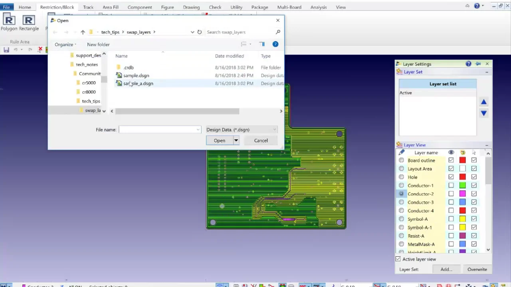The image size is (511, 287).
Task: Move layer set down with blue arrow
Action: click(x=483, y=113)
